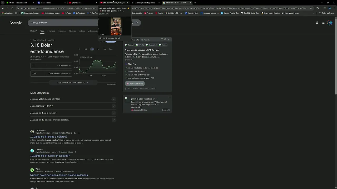
Task: Expand the Monica panel to full screen
Action: coord(162,39)
